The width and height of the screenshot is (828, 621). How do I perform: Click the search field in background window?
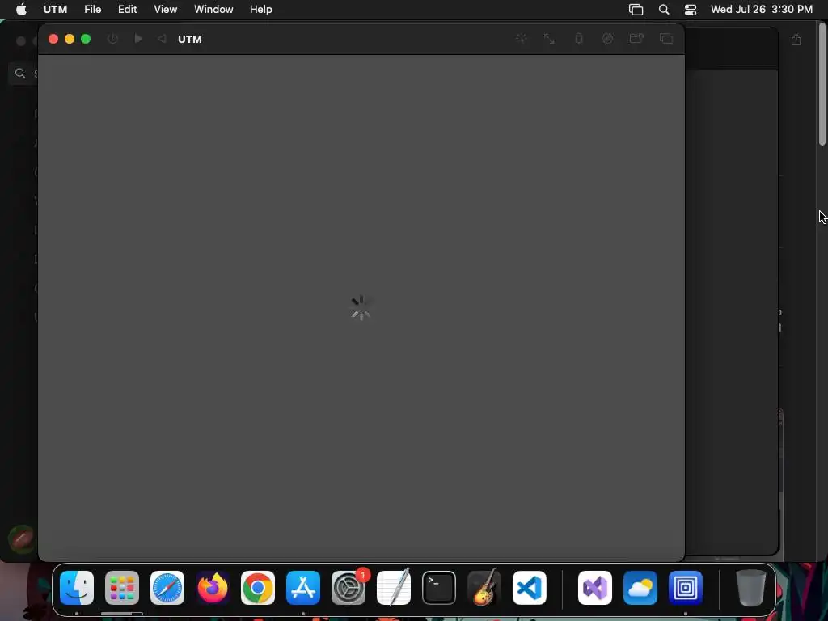click(x=23, y=74)
